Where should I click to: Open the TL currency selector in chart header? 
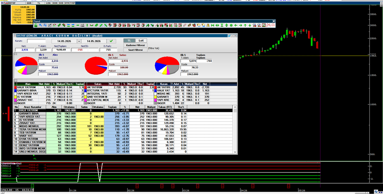39,3
